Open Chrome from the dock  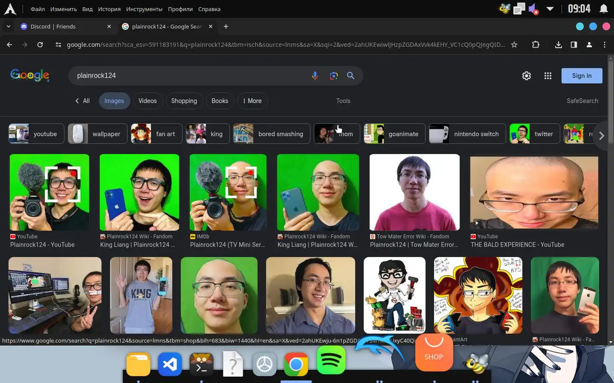[x=296, y=364]
